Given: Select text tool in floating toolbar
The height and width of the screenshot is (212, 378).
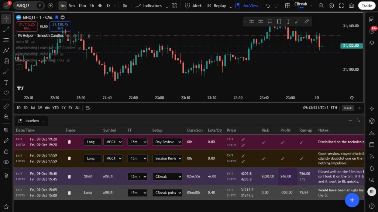Looking at the screenshot, I should pos(288,21).
